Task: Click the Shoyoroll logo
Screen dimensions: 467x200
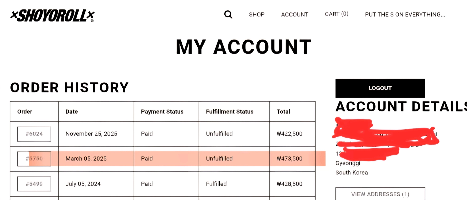Action: click(52, 16)
